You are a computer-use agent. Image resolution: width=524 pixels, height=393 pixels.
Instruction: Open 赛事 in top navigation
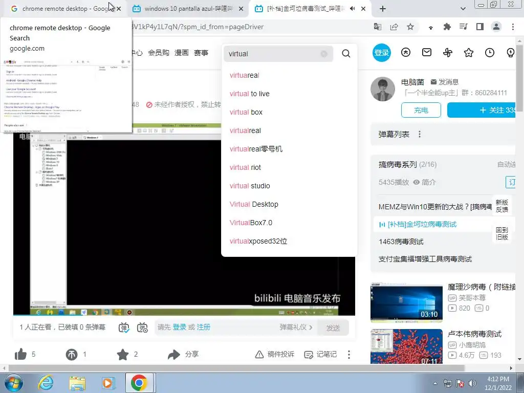pyautogui.click(x=201, y=53)
